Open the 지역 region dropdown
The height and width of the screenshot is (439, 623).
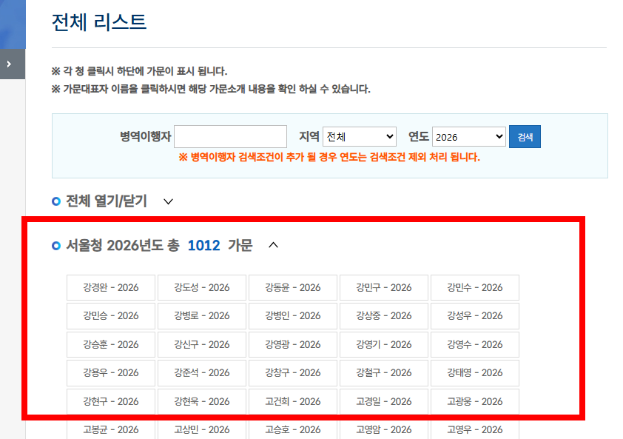pyautogui.click(x=360, y=137)
